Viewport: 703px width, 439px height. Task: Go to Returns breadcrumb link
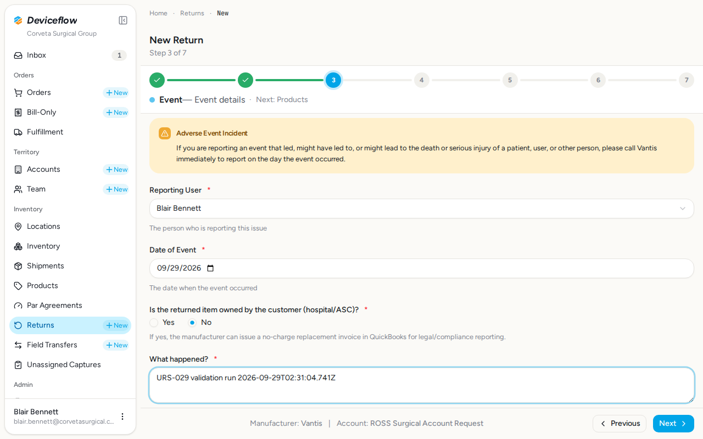click(x=192, y=13)
